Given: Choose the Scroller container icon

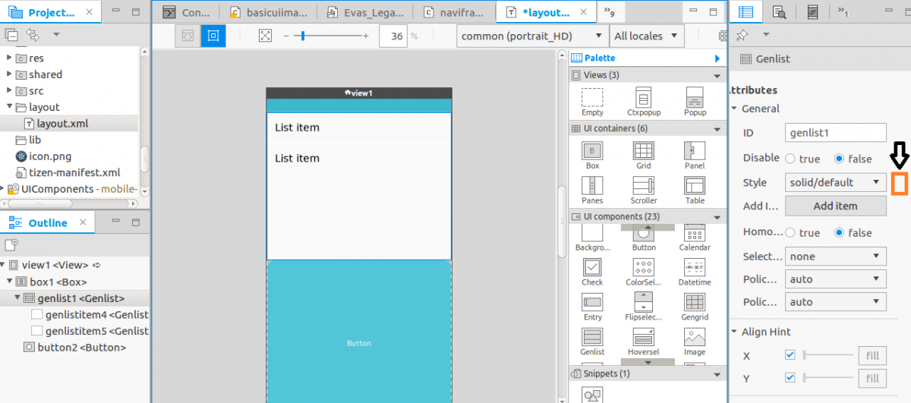Looking at the screenshot, I should pyautogui.click(x=643, y=185).
